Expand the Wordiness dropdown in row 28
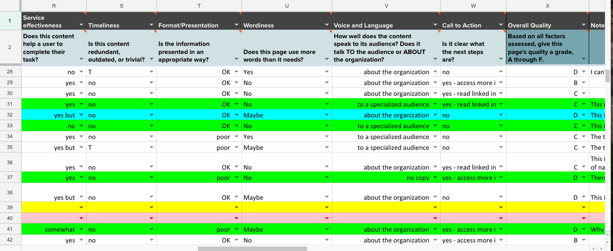 pos(327,72)
